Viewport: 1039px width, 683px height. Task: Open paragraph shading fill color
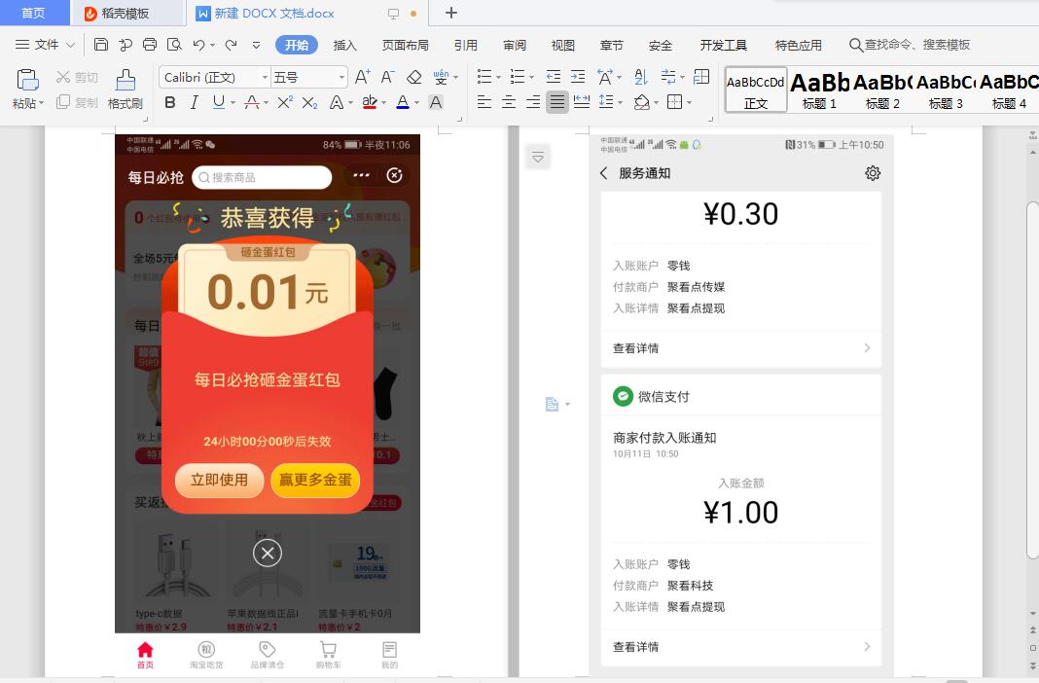(641, 102)
